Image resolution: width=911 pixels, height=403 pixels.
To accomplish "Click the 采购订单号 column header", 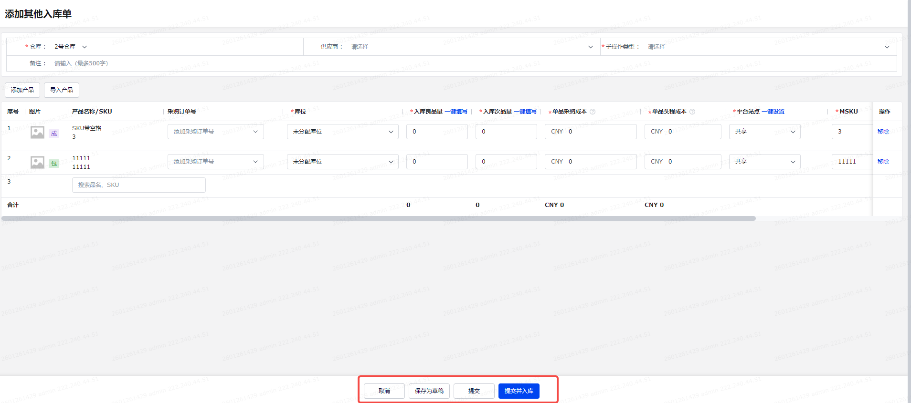I will coord(182,112).
